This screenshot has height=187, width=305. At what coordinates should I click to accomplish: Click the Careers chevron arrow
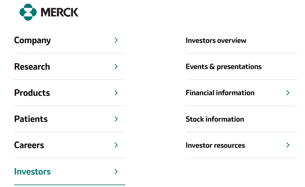[x=116, y=145]
